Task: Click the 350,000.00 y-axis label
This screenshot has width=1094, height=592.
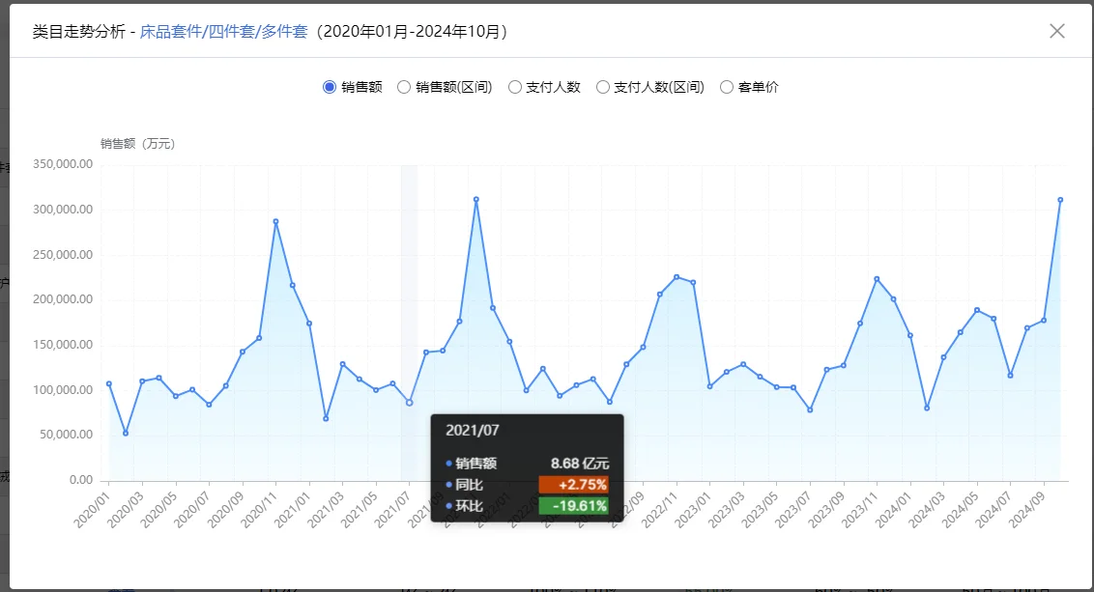Action: pyautogui.click(x=63, y=164)
